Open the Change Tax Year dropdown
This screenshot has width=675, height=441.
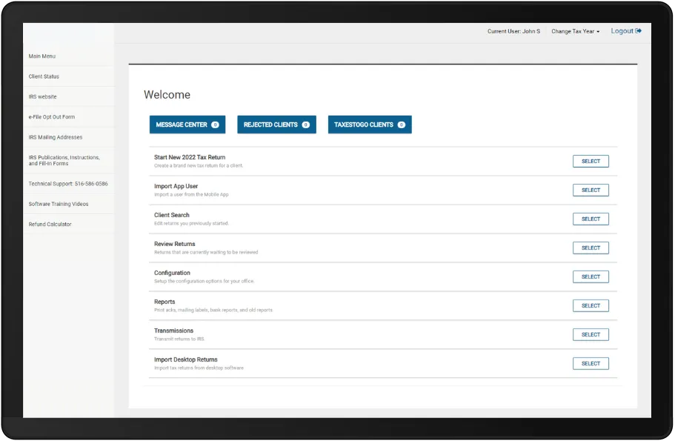574,30
